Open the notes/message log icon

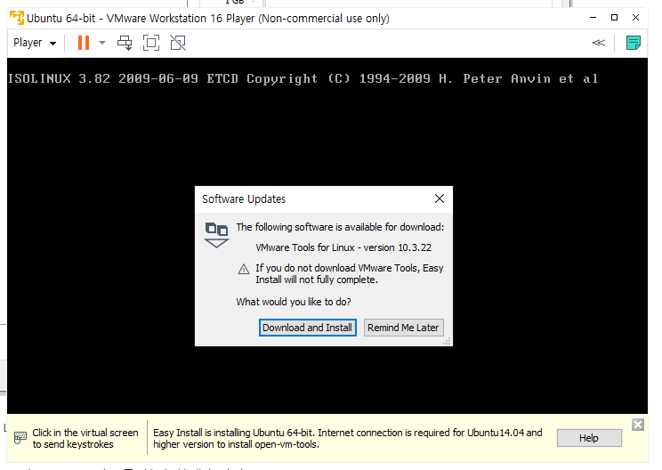pyautogui.click(x=633, y=43)
